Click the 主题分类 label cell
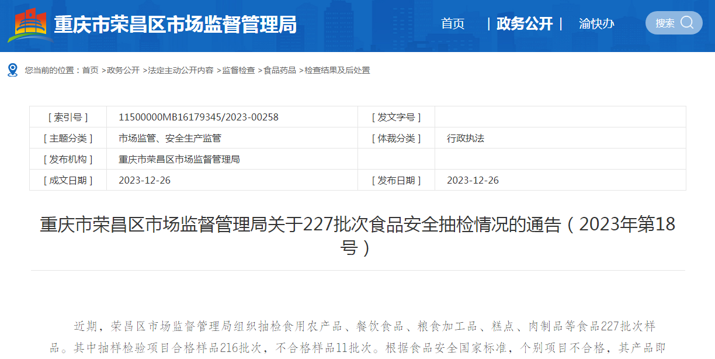This screenshot has height=359, width=715. click(68, 138)
